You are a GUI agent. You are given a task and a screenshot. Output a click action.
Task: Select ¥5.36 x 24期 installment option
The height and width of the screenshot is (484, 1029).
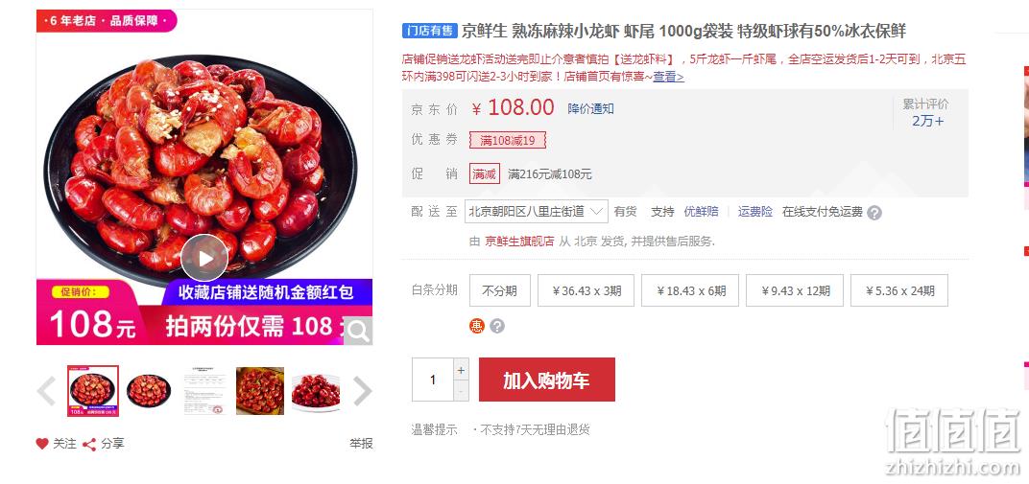coord(899,290)
